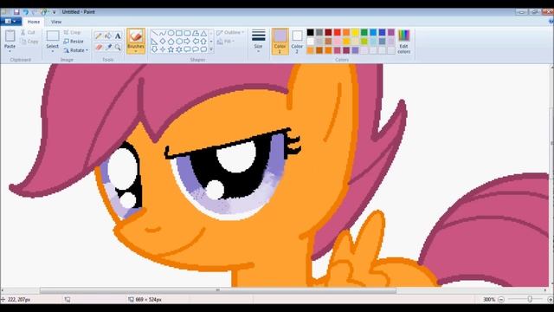This screenshot has width=554, height=312.
Task: Select the Fill with color bucket tool
Action: pyautogui.click(x=108, y=36)
